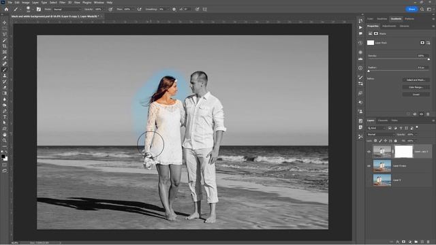Click the Density slider handle
The image size is (436, 245).
[429, 59]
